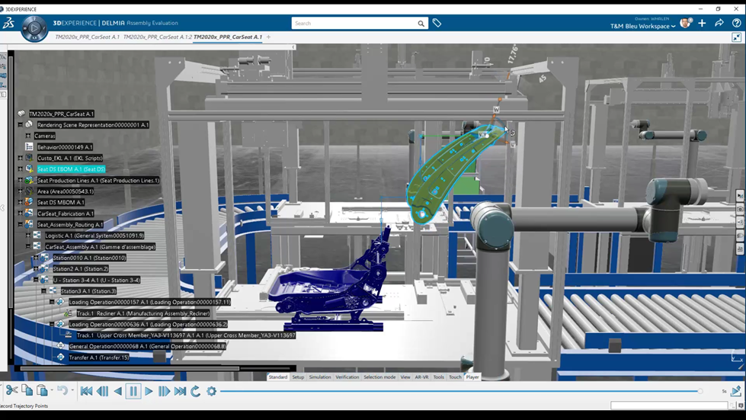Open player settings gear
This screenshot has width=746, height=420.
point(211,391)
